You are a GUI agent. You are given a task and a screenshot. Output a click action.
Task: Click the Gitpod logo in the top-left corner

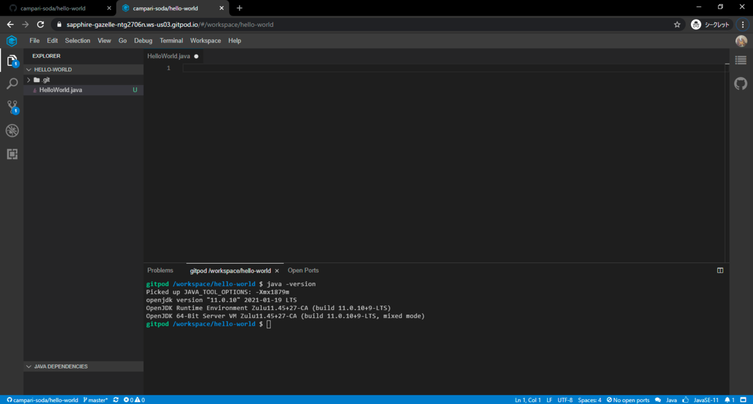pyautogui.click(x=11, y=41)
